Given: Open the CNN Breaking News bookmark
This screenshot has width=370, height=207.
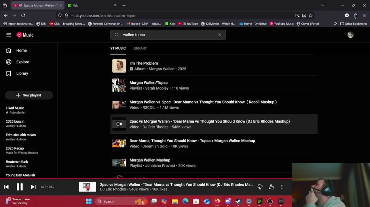Looking at the screenshot, I should point(67,24).
